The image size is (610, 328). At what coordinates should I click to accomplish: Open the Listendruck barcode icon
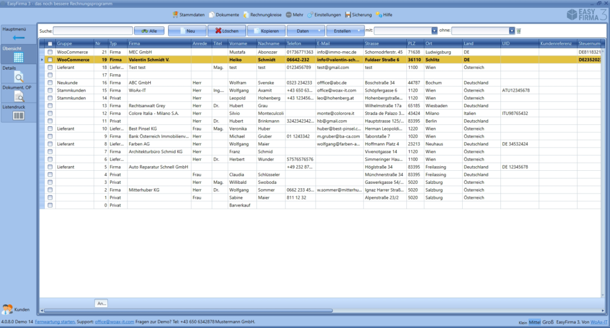[18, 114]
